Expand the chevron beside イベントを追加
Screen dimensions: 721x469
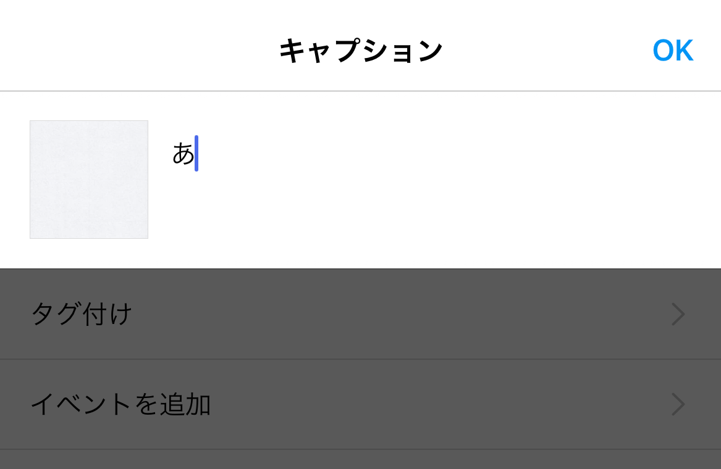(678, 404)
